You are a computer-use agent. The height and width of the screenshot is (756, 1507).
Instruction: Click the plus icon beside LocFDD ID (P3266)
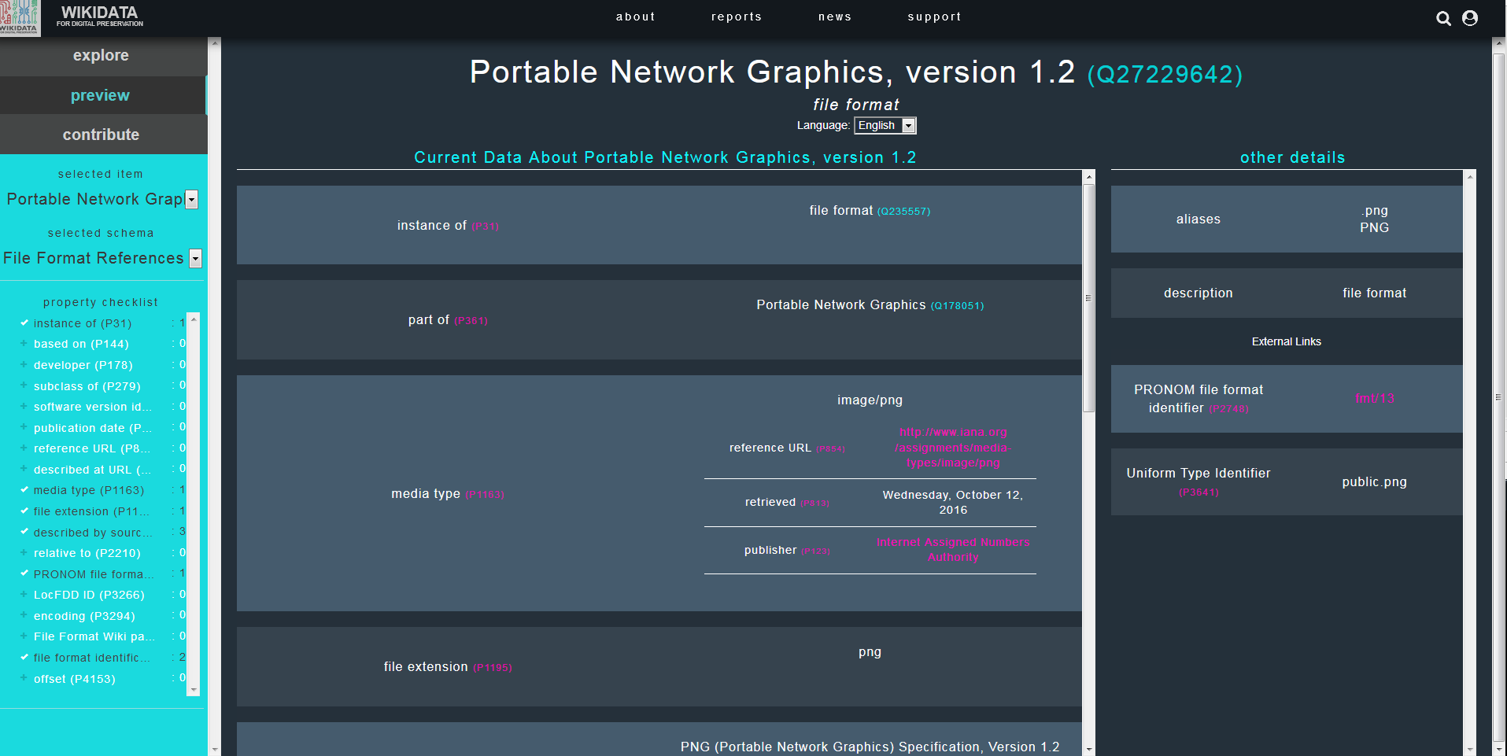pos(24,595)
